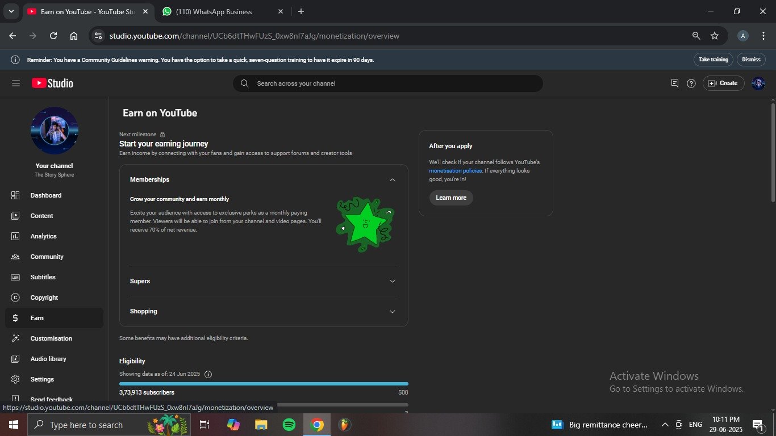Image resolution: width=776 pixels, height=436 pixels.
Task: Open the channel avatar thumbnail in sidebar
Action: click(55, 131)
